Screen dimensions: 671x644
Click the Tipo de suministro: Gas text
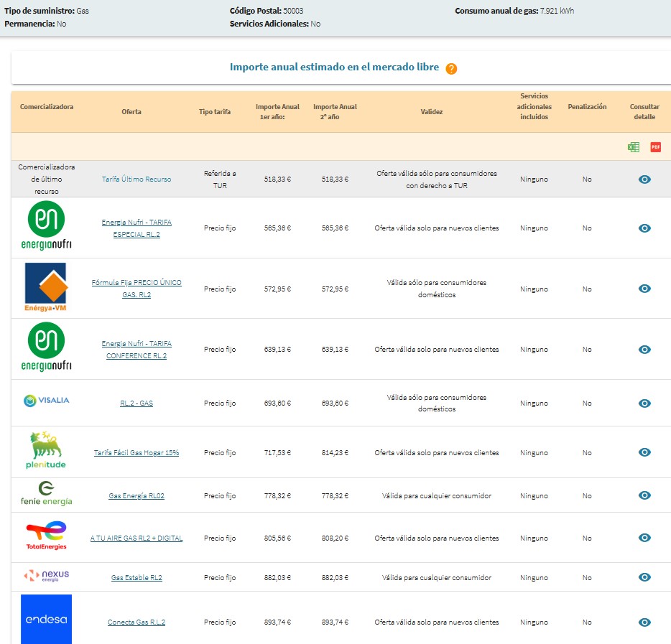pos(47,11)
